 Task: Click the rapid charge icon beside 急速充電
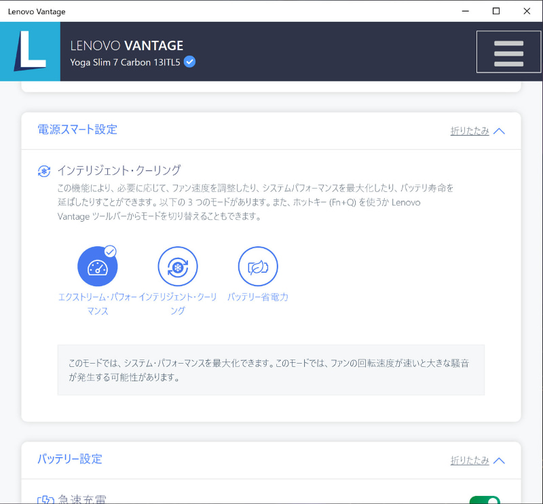(45, 499)
